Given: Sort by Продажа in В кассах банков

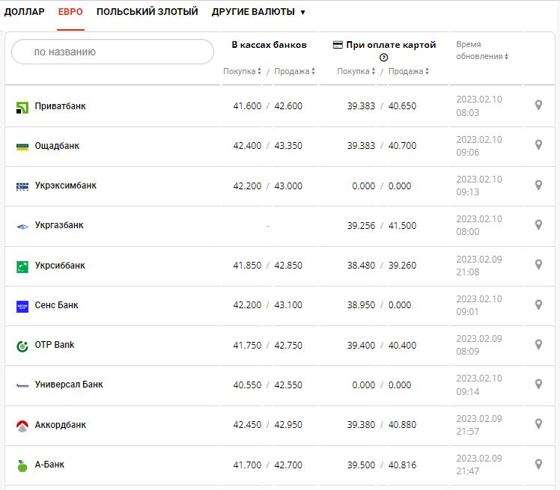Looking at the screenshot, I should 294,72.
